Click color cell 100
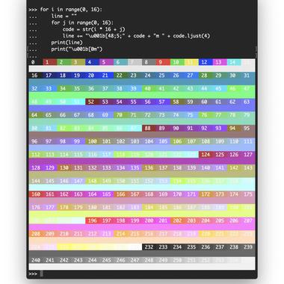 93,141
